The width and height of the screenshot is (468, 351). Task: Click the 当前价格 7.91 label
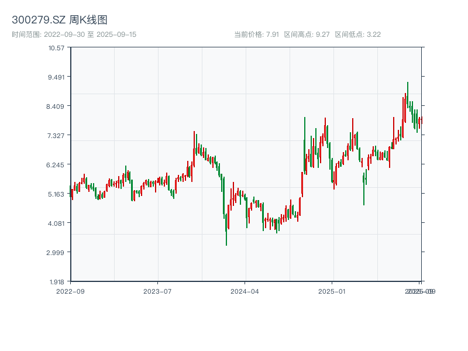pos(256,35)
